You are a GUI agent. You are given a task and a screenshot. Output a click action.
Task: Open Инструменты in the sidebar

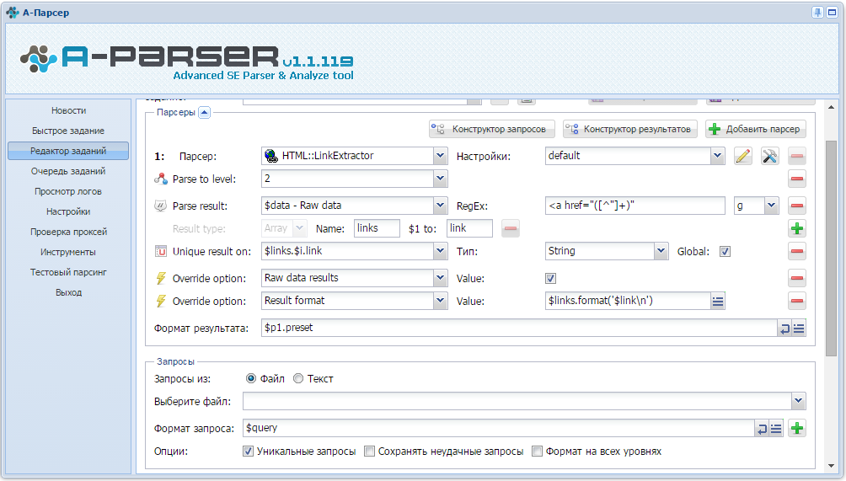pyautogui.click(x=68, y=252)
